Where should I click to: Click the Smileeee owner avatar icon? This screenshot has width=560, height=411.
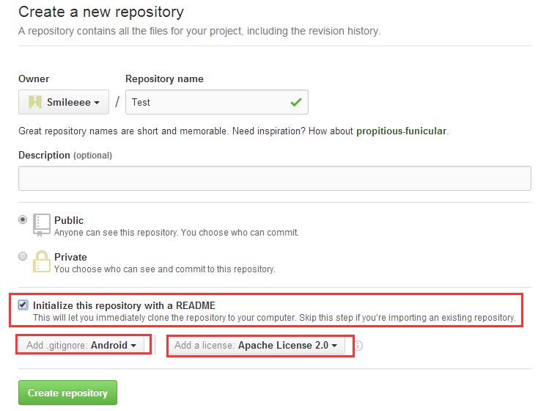point(34,102)
